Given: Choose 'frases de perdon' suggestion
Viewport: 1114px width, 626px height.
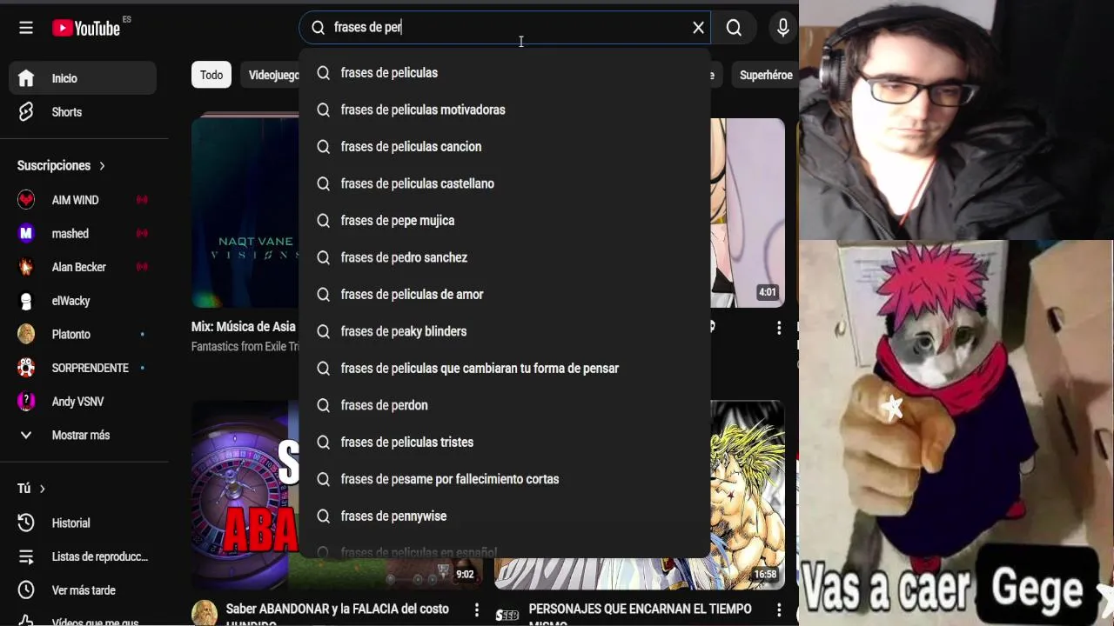Looking at the screenshot, I should tap(505, 405).
